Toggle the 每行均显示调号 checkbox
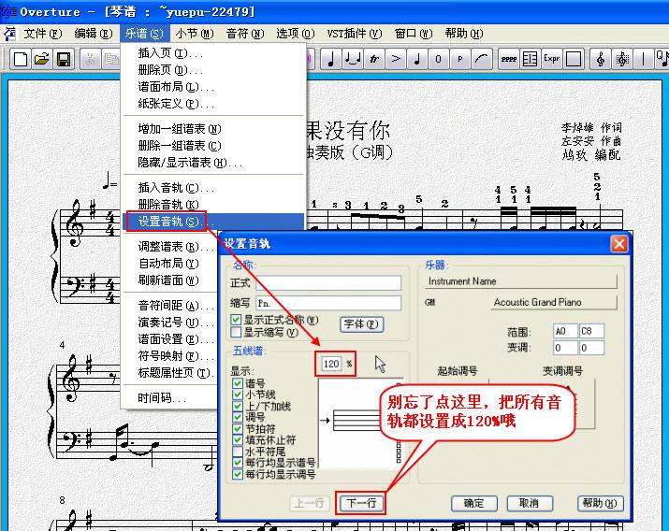 click(238, 474)
